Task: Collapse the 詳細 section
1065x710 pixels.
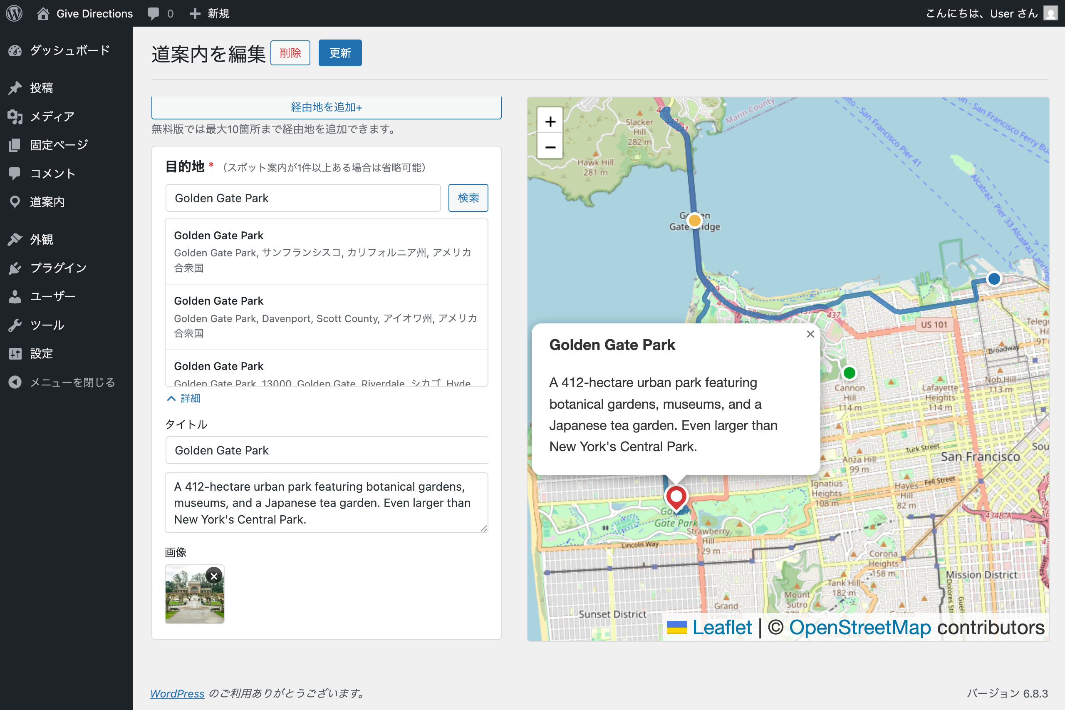Action: pyautogui.click(x=183, y=398)
